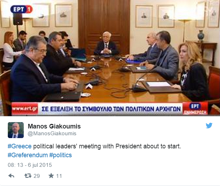
Task: Click the President seated at table head
Action: pos(106,44)
